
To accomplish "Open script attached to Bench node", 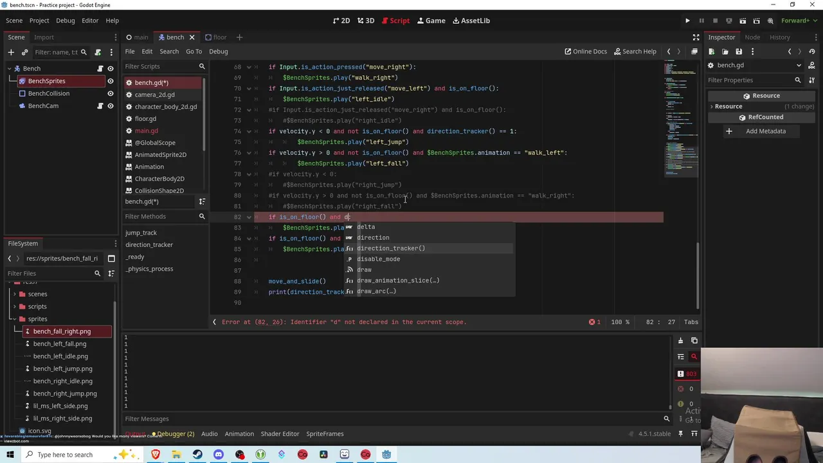I will pyautogui.click(x=100, y=69).
